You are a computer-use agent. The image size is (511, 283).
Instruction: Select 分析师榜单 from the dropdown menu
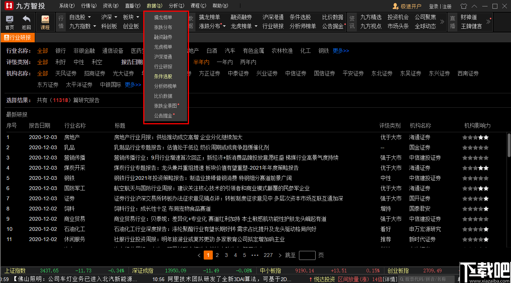(166, 86)
